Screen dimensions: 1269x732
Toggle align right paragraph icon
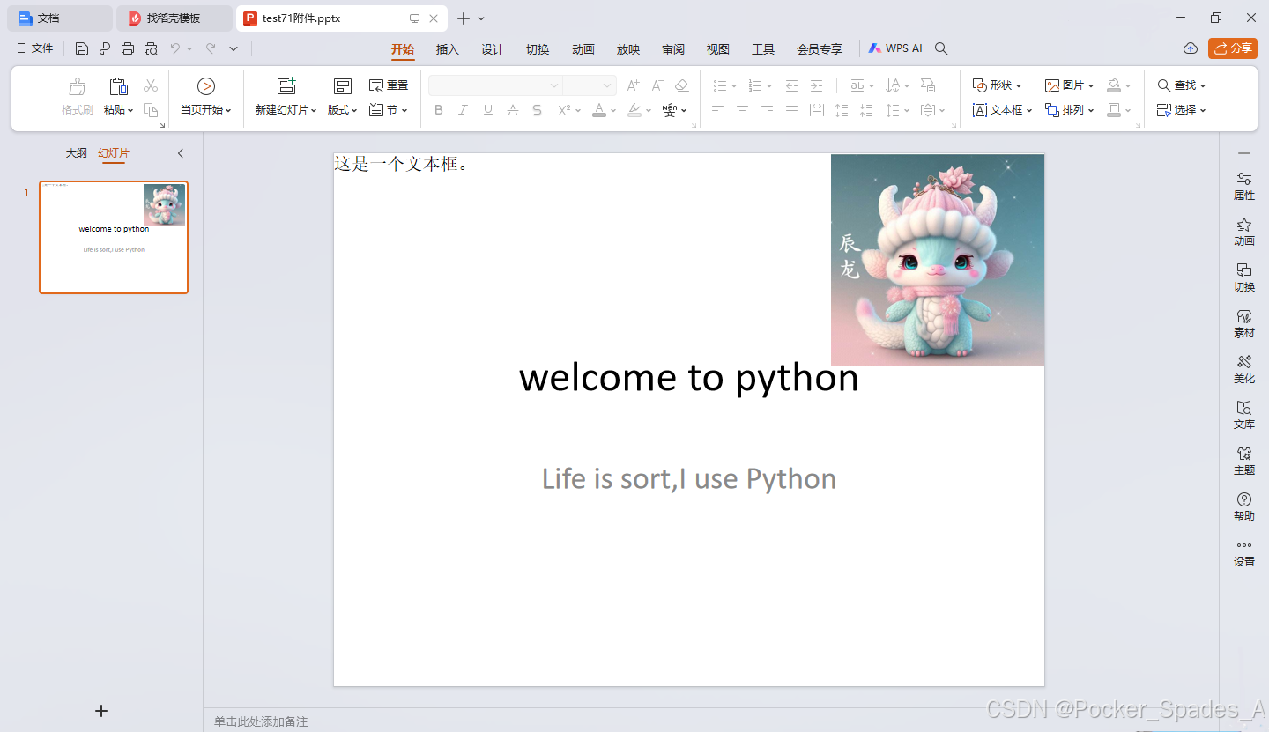pyautogui.click(x=767, y=110)
